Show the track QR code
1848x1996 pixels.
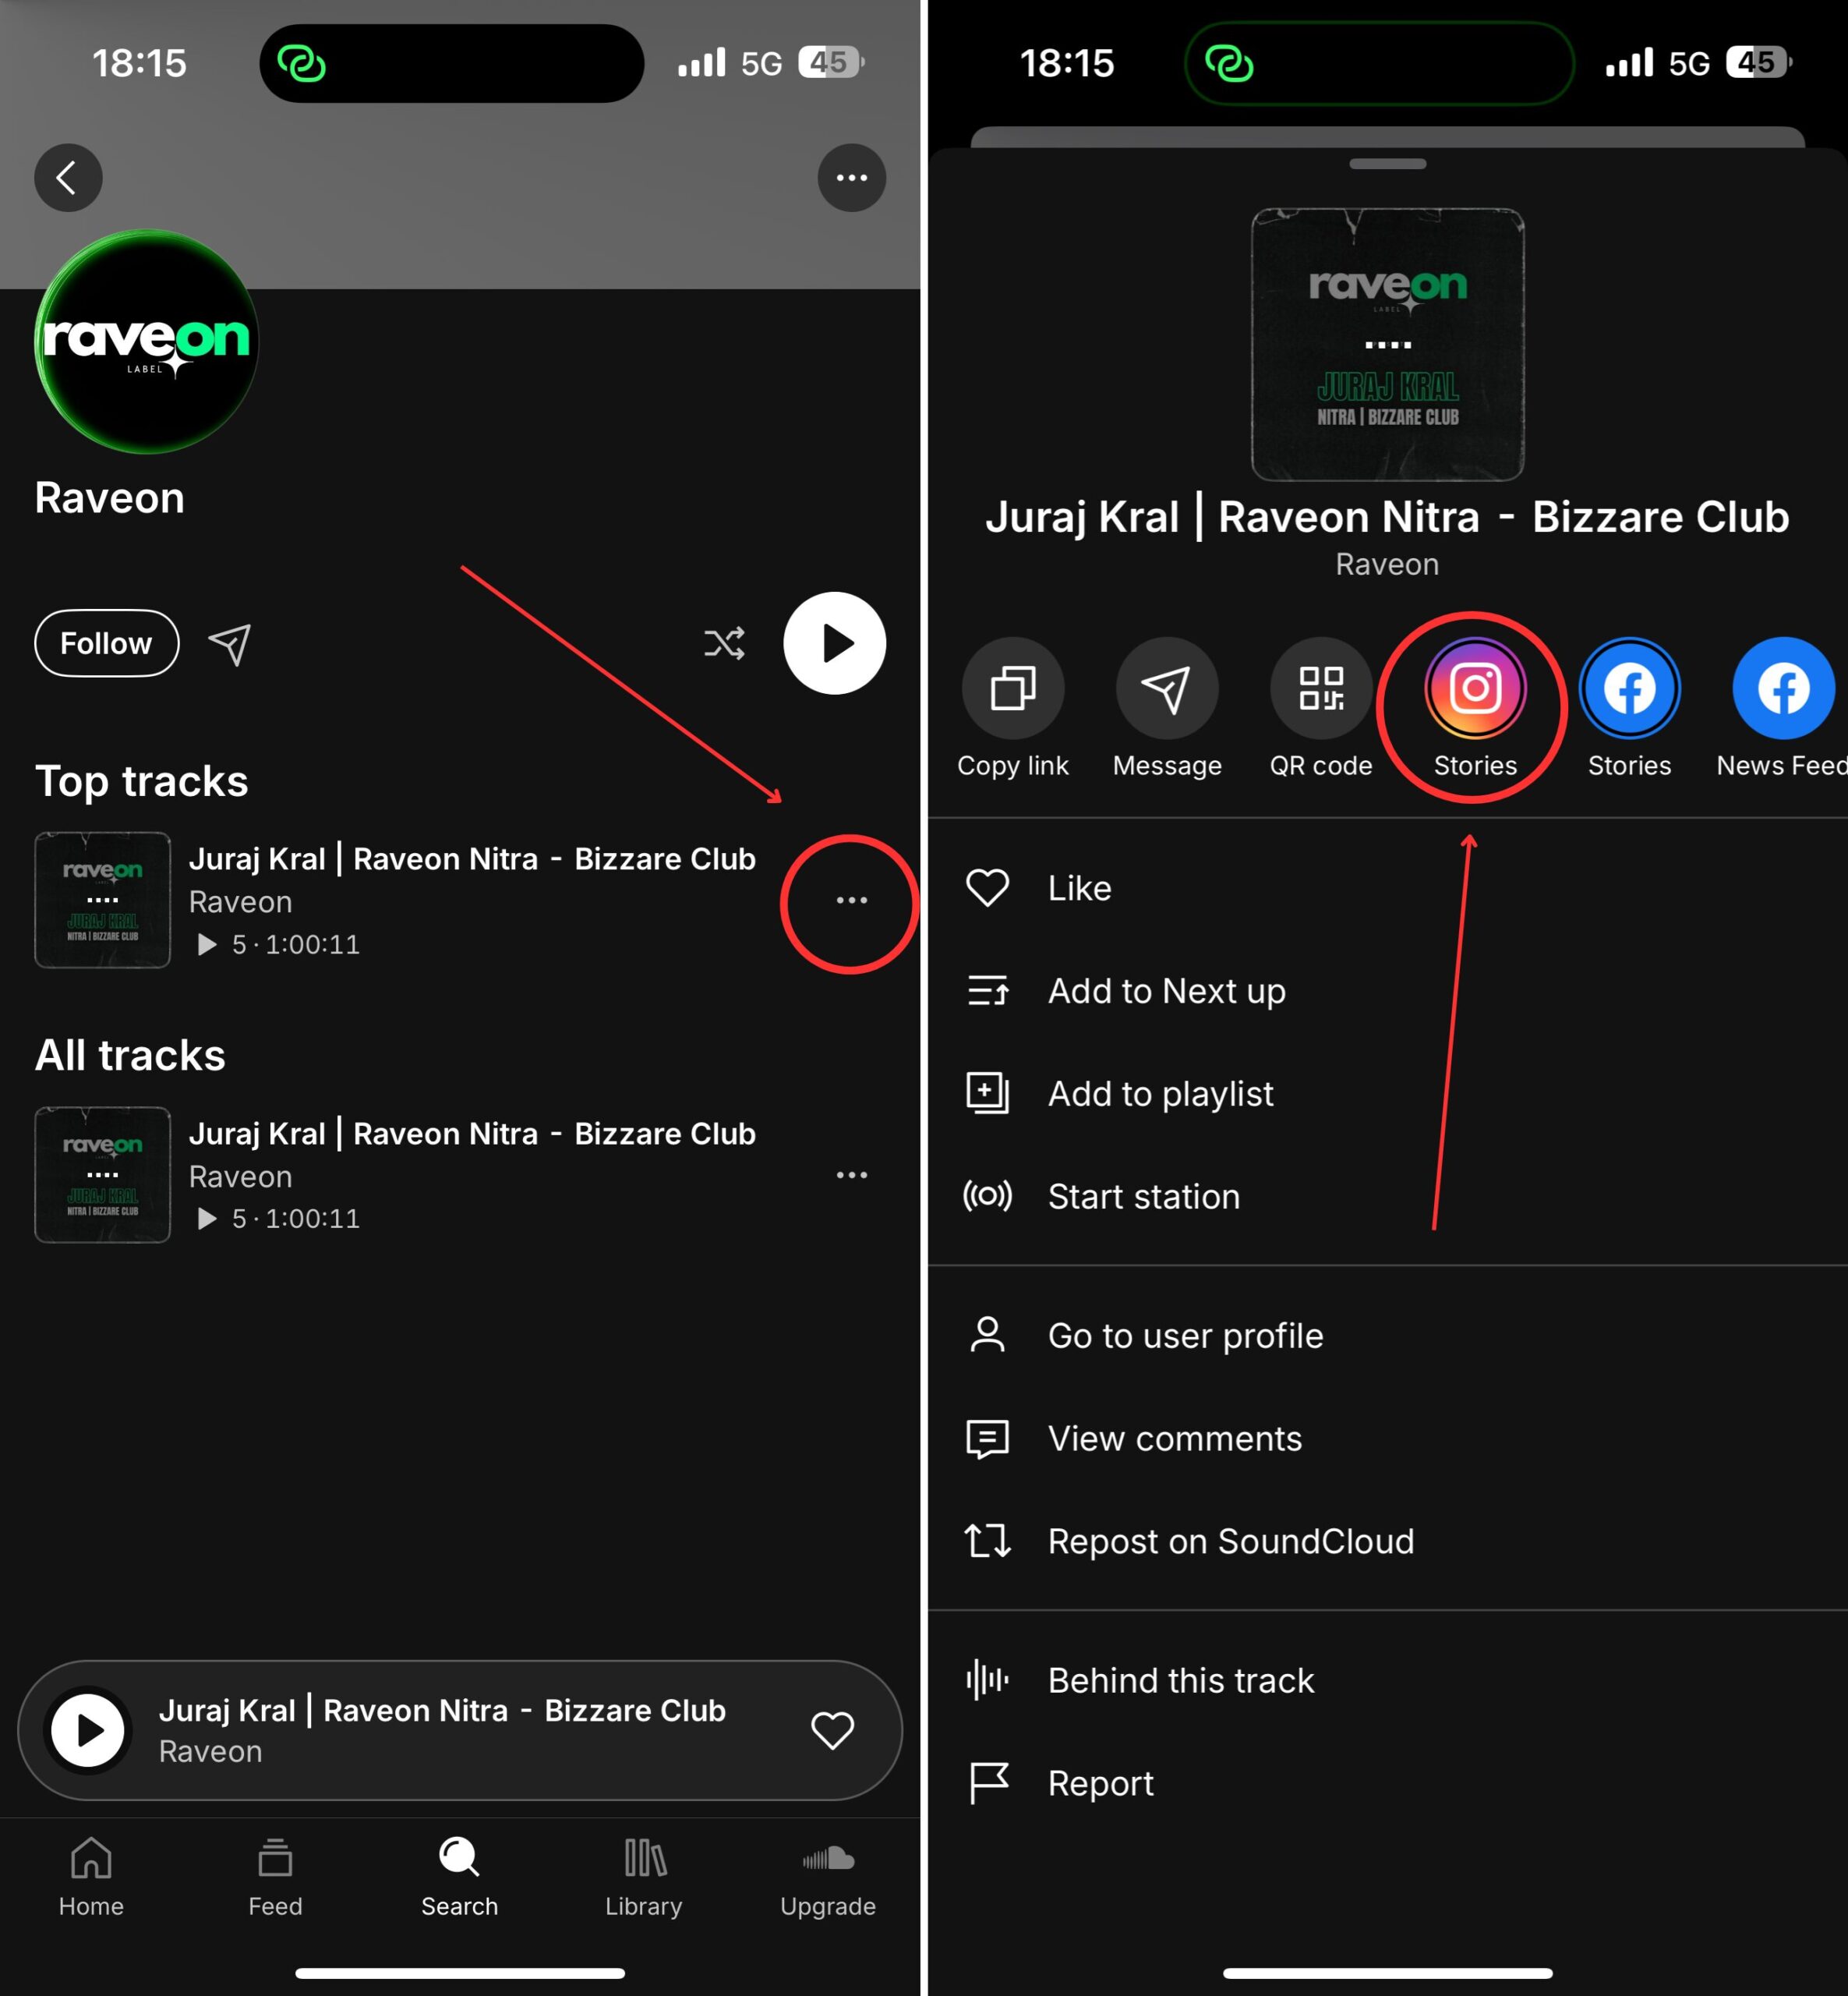(1321, 709)
